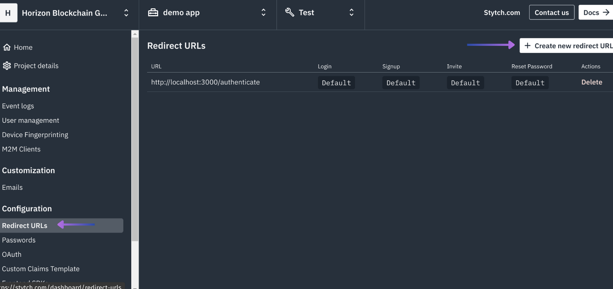The height and width of the screenshot is (289, 613).
Task: Go to User management page
Action: click(30, 120)
